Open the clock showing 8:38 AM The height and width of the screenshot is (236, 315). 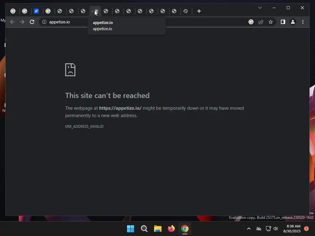point(292,229)
